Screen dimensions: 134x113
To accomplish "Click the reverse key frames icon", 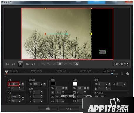I will (x=54, y=64).
